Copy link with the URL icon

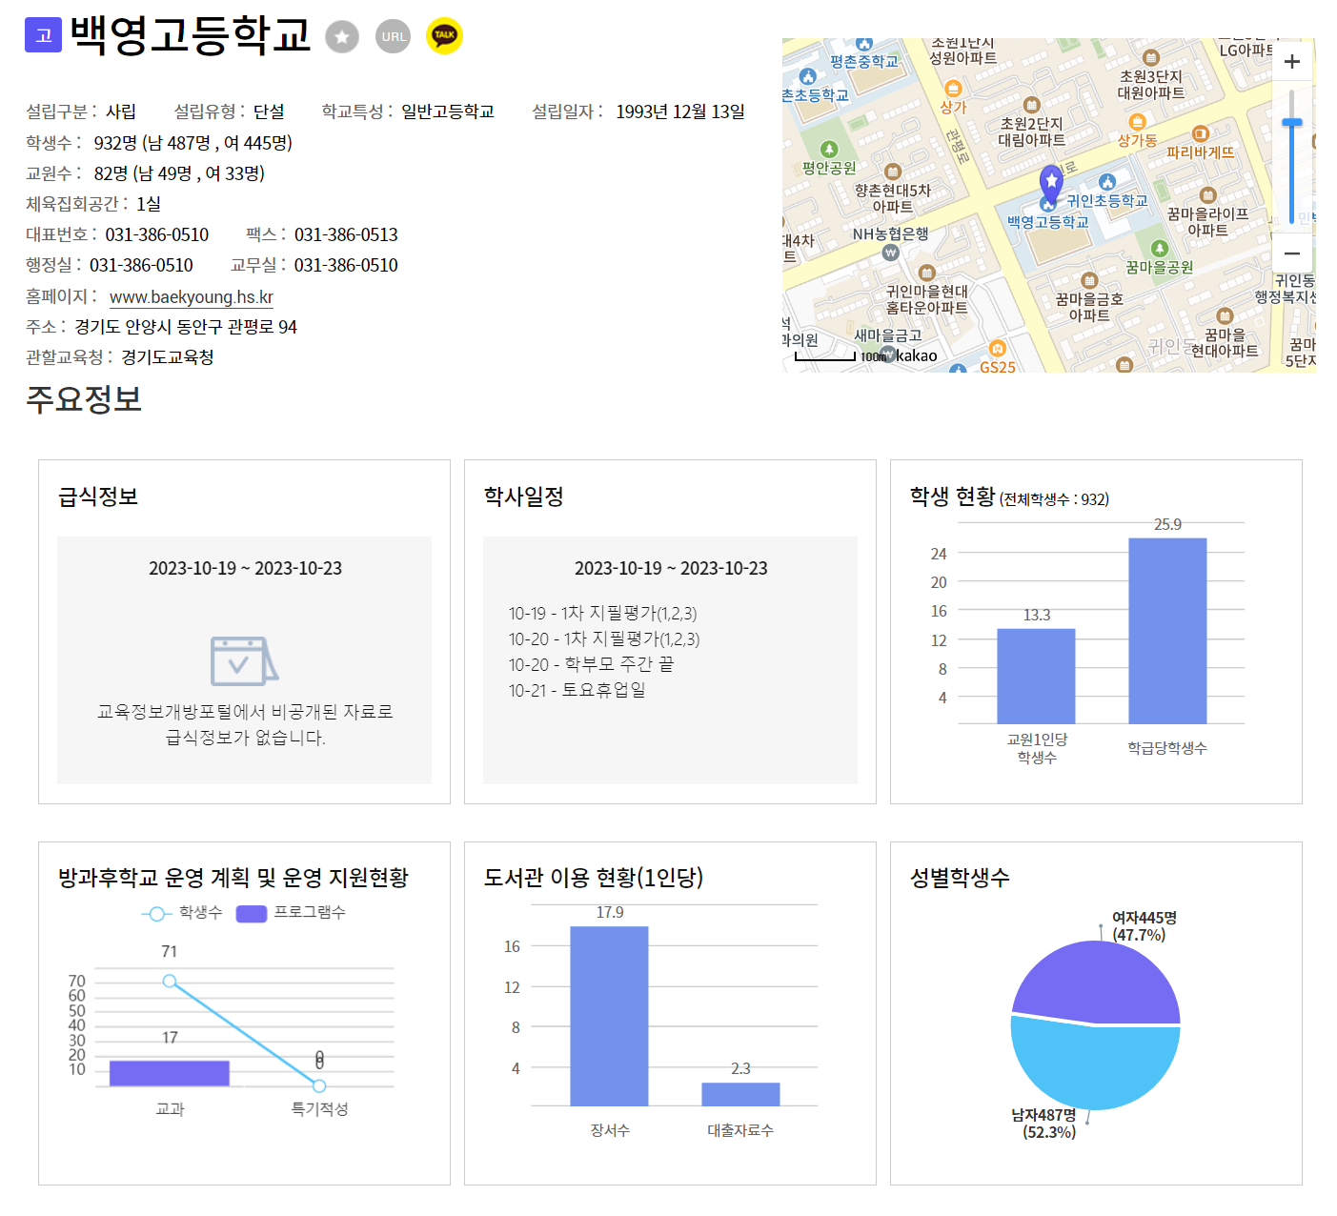click(x=393, y=37)
